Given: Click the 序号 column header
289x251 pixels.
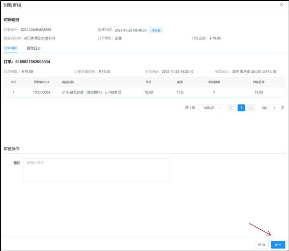Looking at the screenshot, I should [13, 82].
